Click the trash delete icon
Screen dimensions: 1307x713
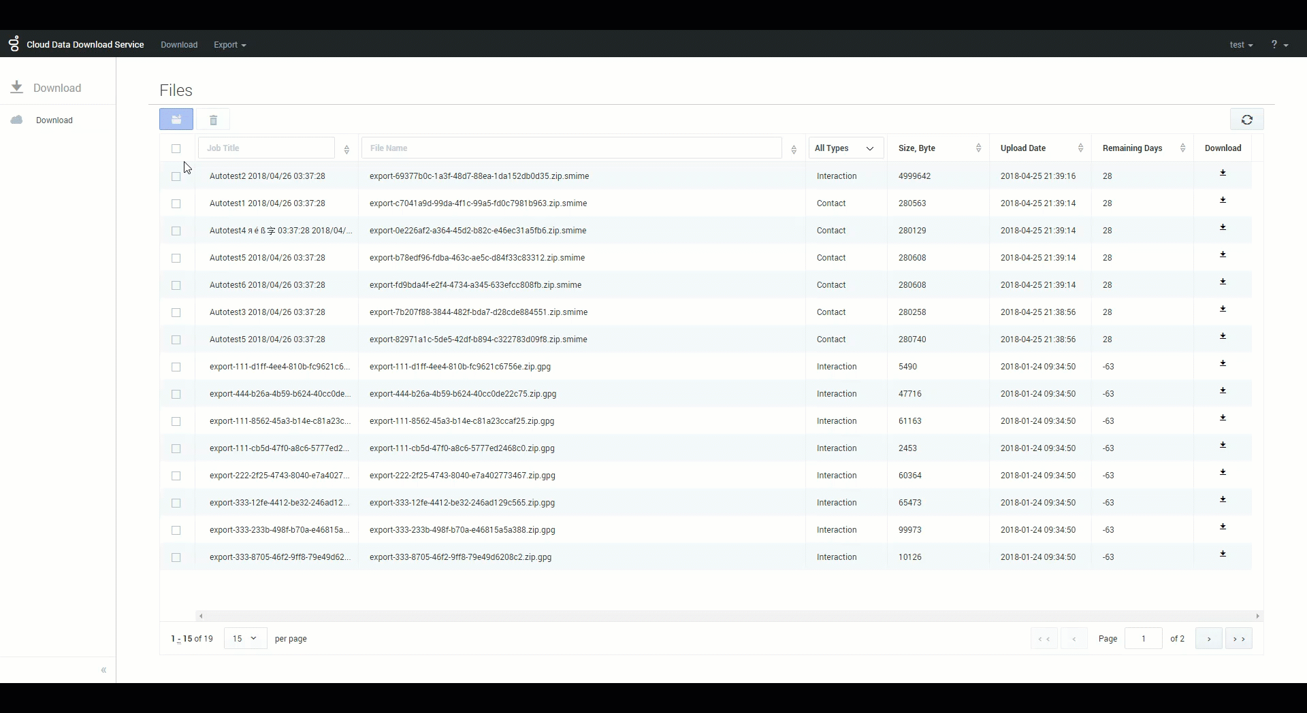coord(213,120)
